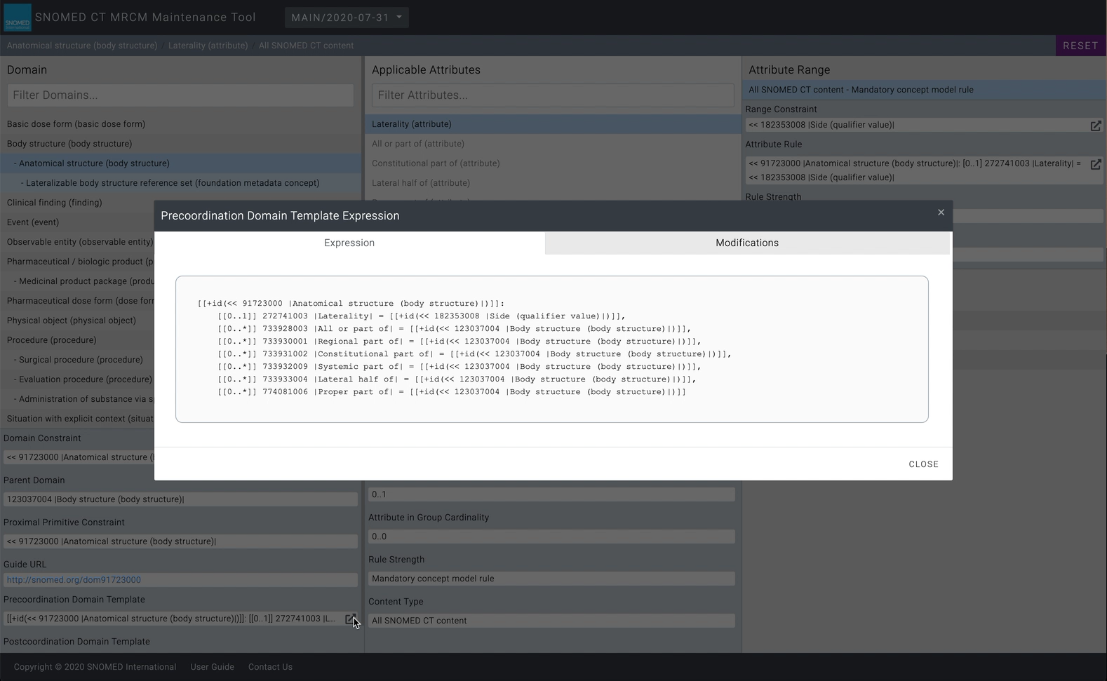1107x681 pixels.
Task: Click the Range Constraint value field
Action: click(x=917, y=125)
